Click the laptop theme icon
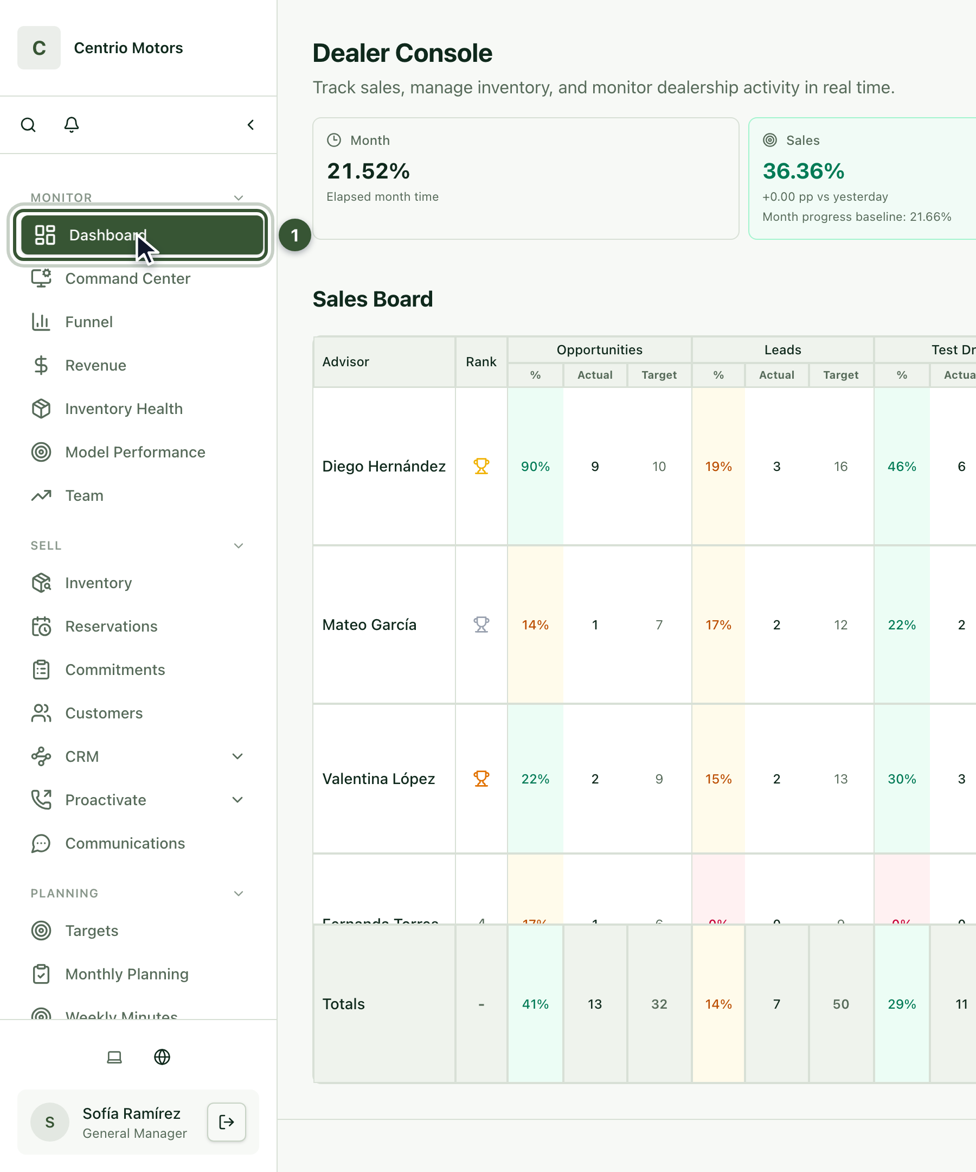Image resolution: width=976 pixels, height=1172 pixels. pyautogui.click(x=114, y=1057)
